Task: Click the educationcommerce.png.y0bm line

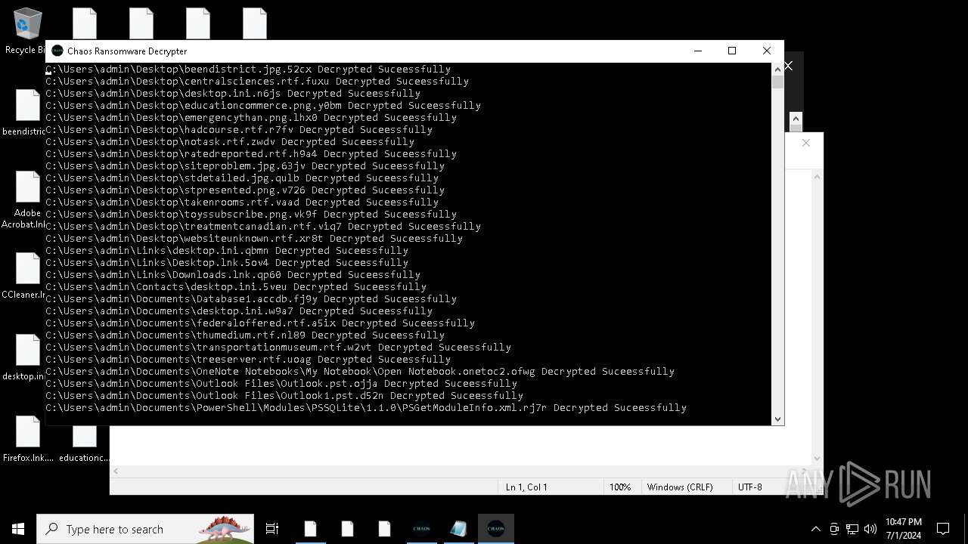Action: pos(263,105)
